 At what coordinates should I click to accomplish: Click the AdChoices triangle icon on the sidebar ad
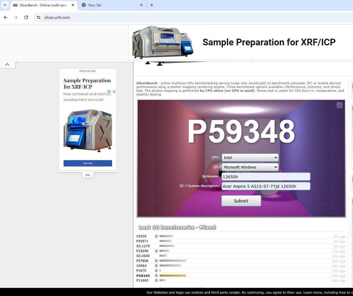[x=109, y=91]
